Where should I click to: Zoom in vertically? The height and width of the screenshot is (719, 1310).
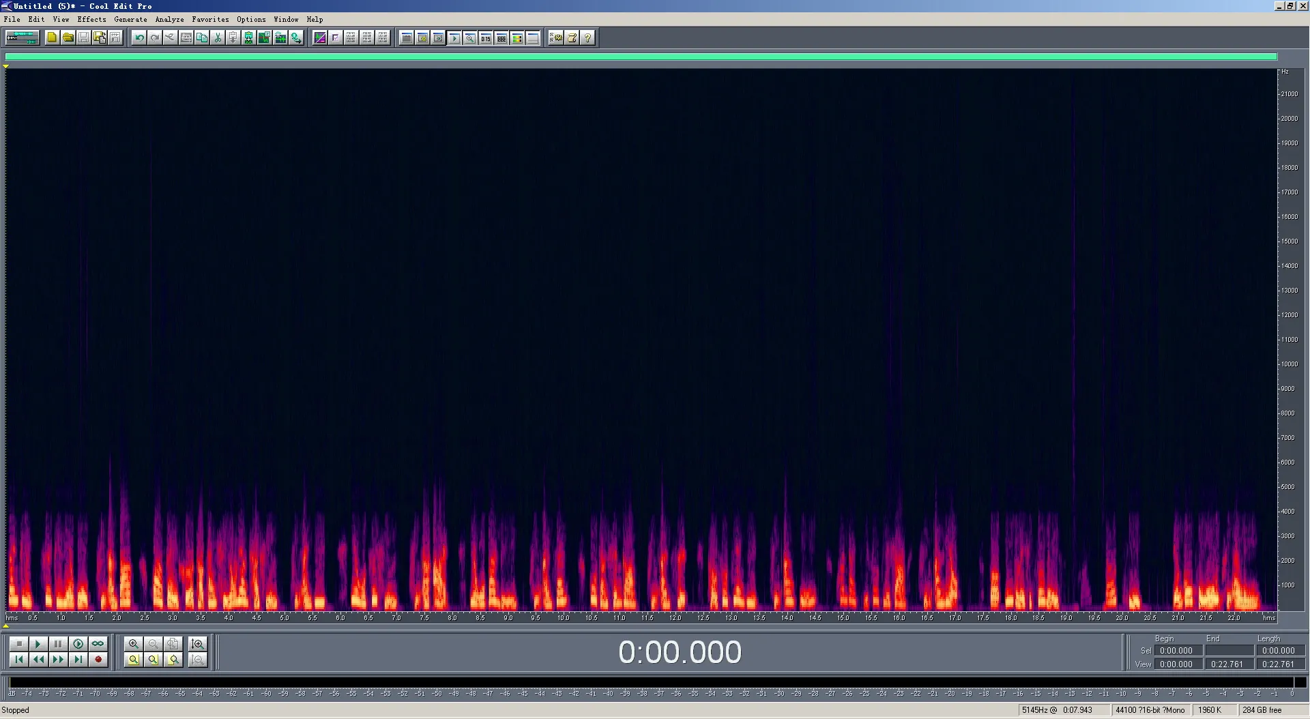(x=198, y=644)
